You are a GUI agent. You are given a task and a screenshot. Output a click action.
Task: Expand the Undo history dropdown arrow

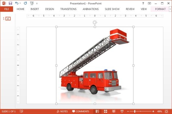tap(20, 3)
